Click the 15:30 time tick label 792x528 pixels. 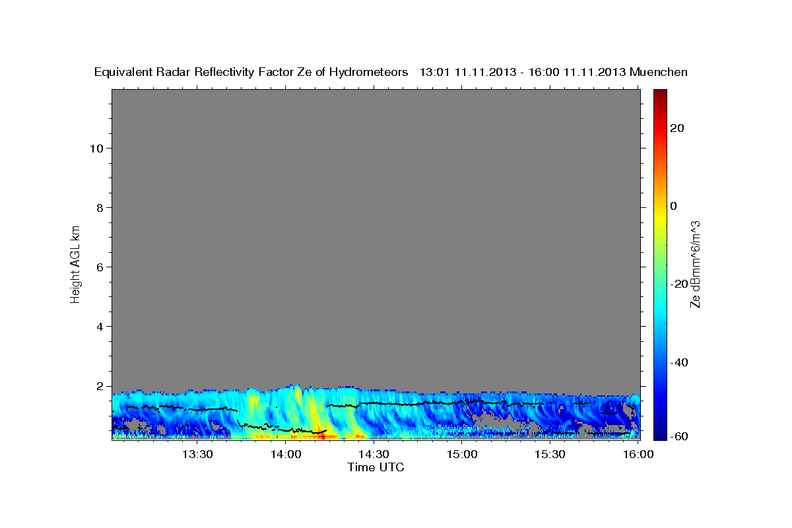(550, 454)
